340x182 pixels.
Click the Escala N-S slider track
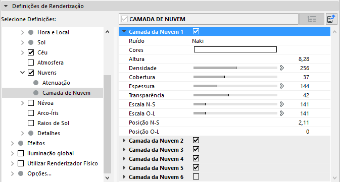235,104
